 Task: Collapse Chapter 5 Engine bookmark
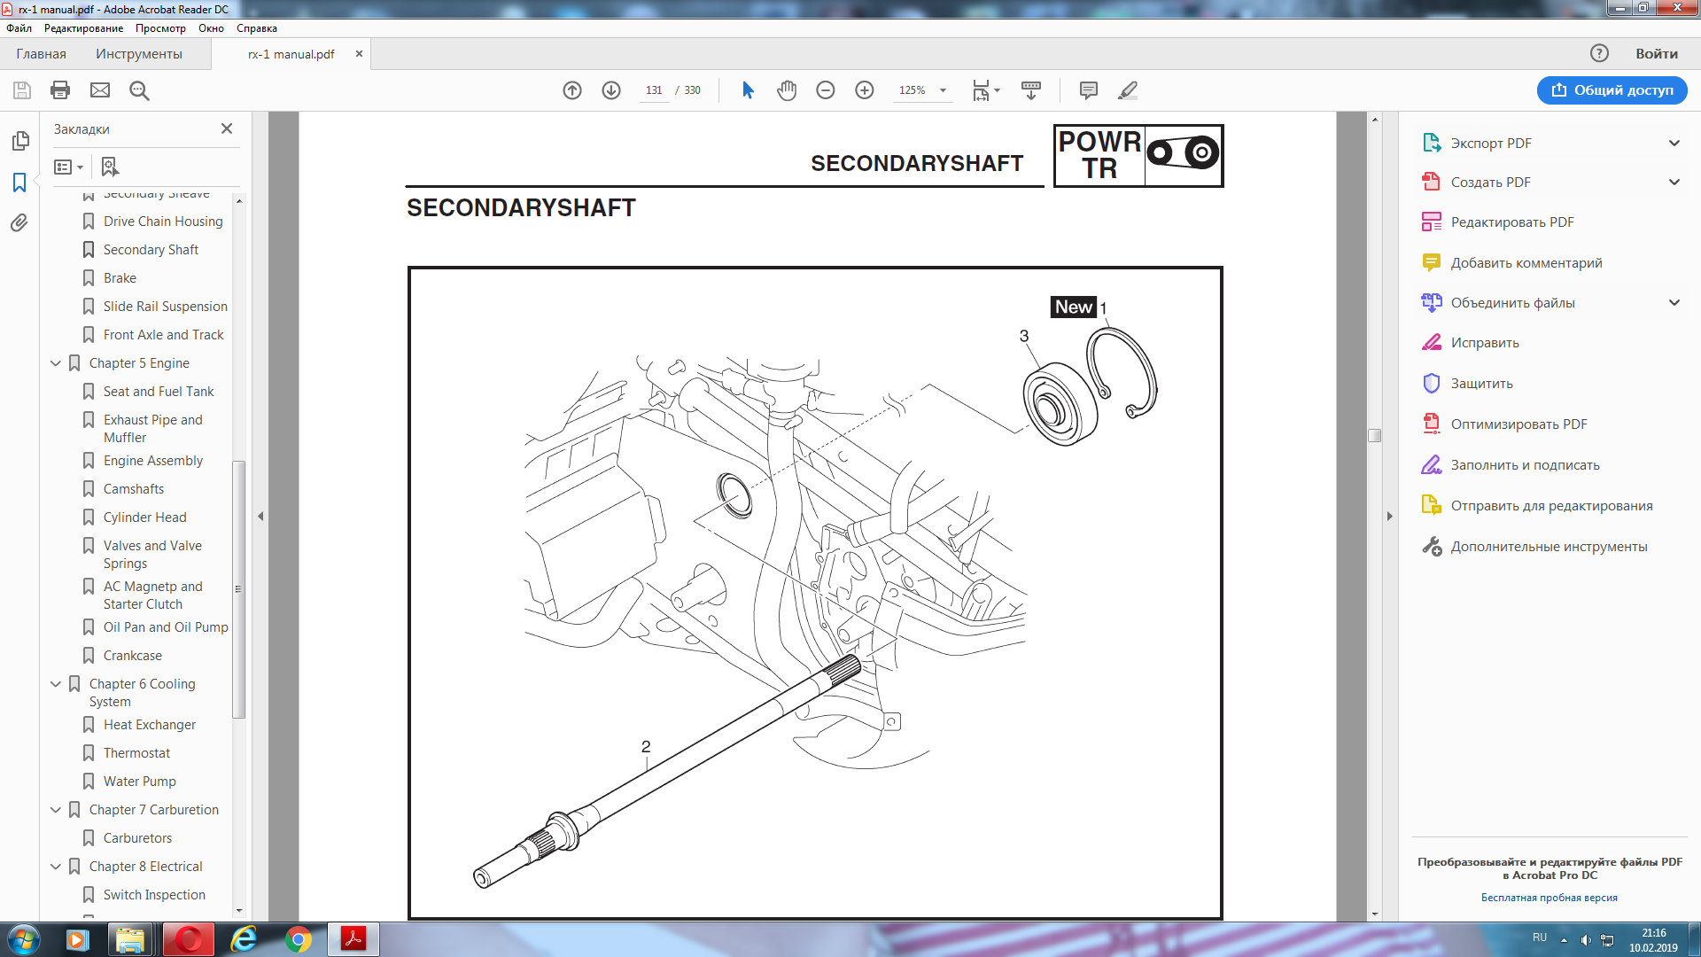click(56, 363)
